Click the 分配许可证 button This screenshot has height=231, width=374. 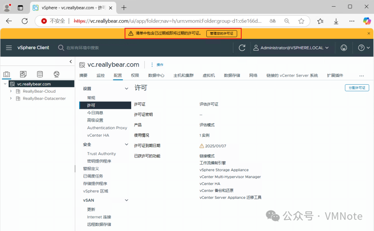(x=357, y=88)
